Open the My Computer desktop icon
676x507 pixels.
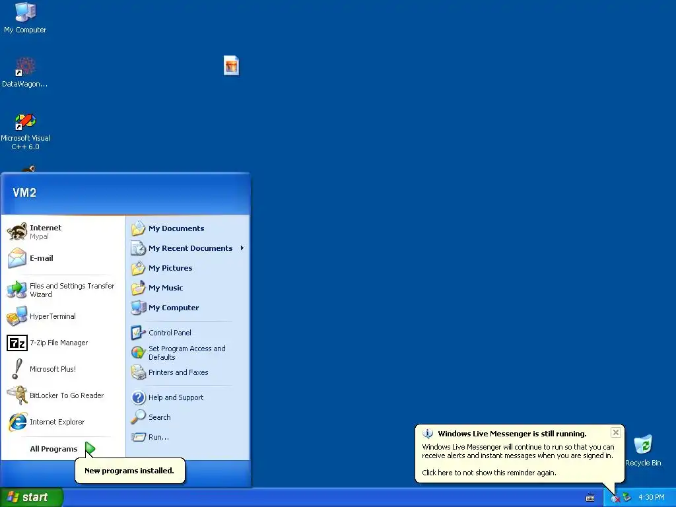pos(25,17)
